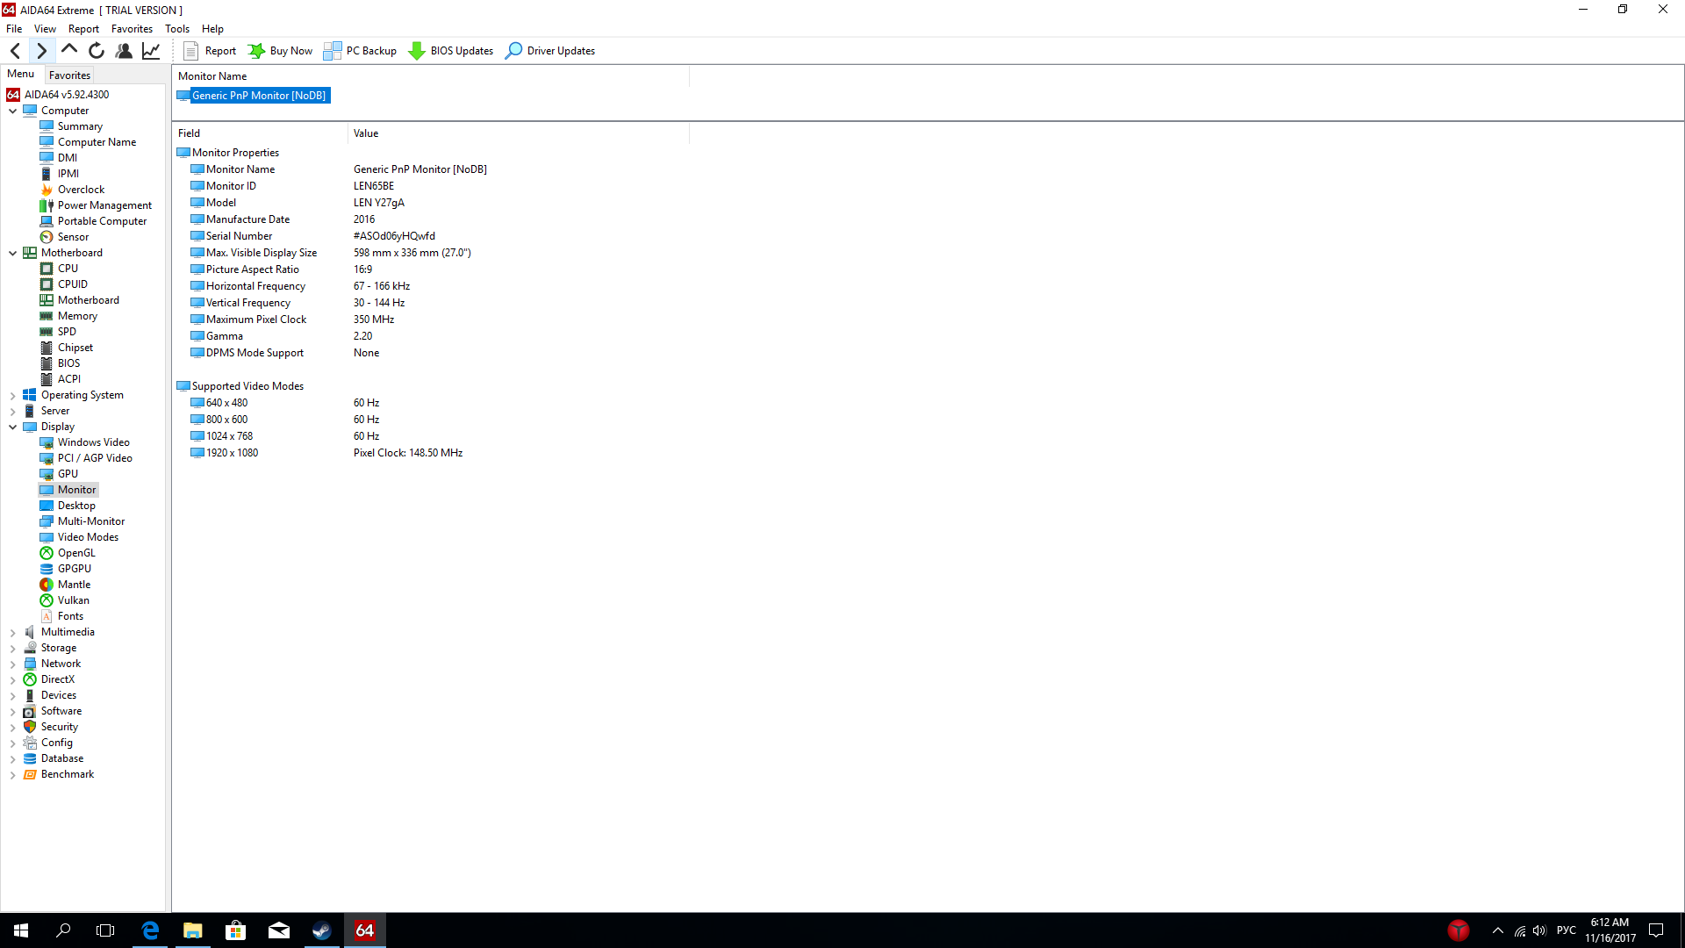Open Steam from the taskbar
Screen dimensions: 1685x948
[x=322, y=930]
